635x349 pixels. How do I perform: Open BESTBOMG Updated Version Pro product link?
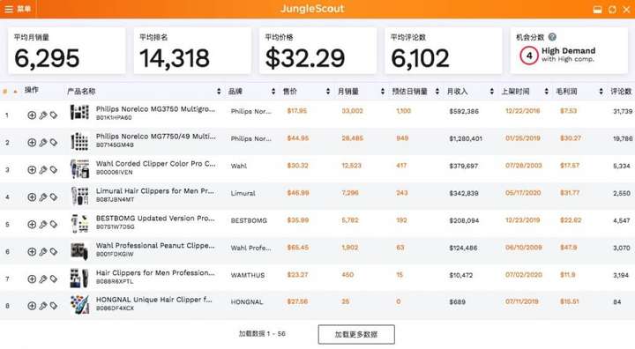[155, 219]
